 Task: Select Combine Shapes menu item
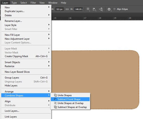click(26, 95)
